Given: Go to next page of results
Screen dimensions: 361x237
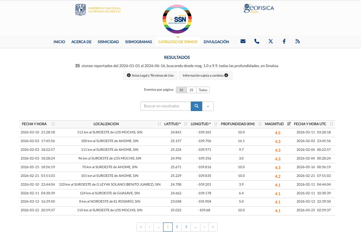Looking at the screenshot, I should pyautogui.click(x=204, y=227).
